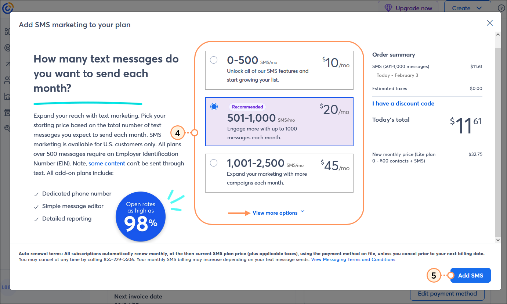This screenshot has width=507, height=304.
Task: Click 'Detailed reporting' feature
Action: pos(67,219)
